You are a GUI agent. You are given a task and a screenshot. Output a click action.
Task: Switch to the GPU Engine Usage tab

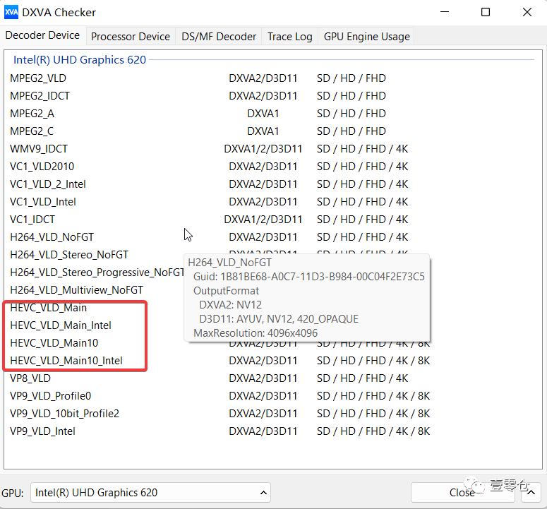pos(366,37)
